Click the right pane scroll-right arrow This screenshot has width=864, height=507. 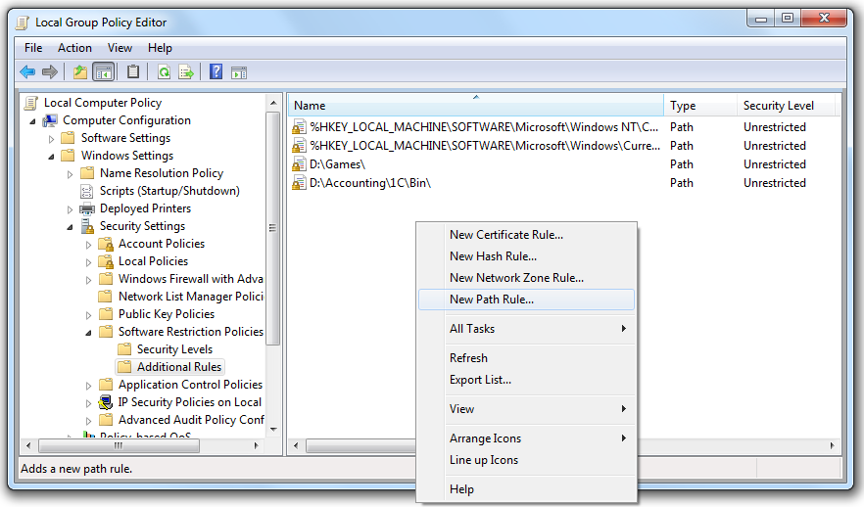coord(832,446)
